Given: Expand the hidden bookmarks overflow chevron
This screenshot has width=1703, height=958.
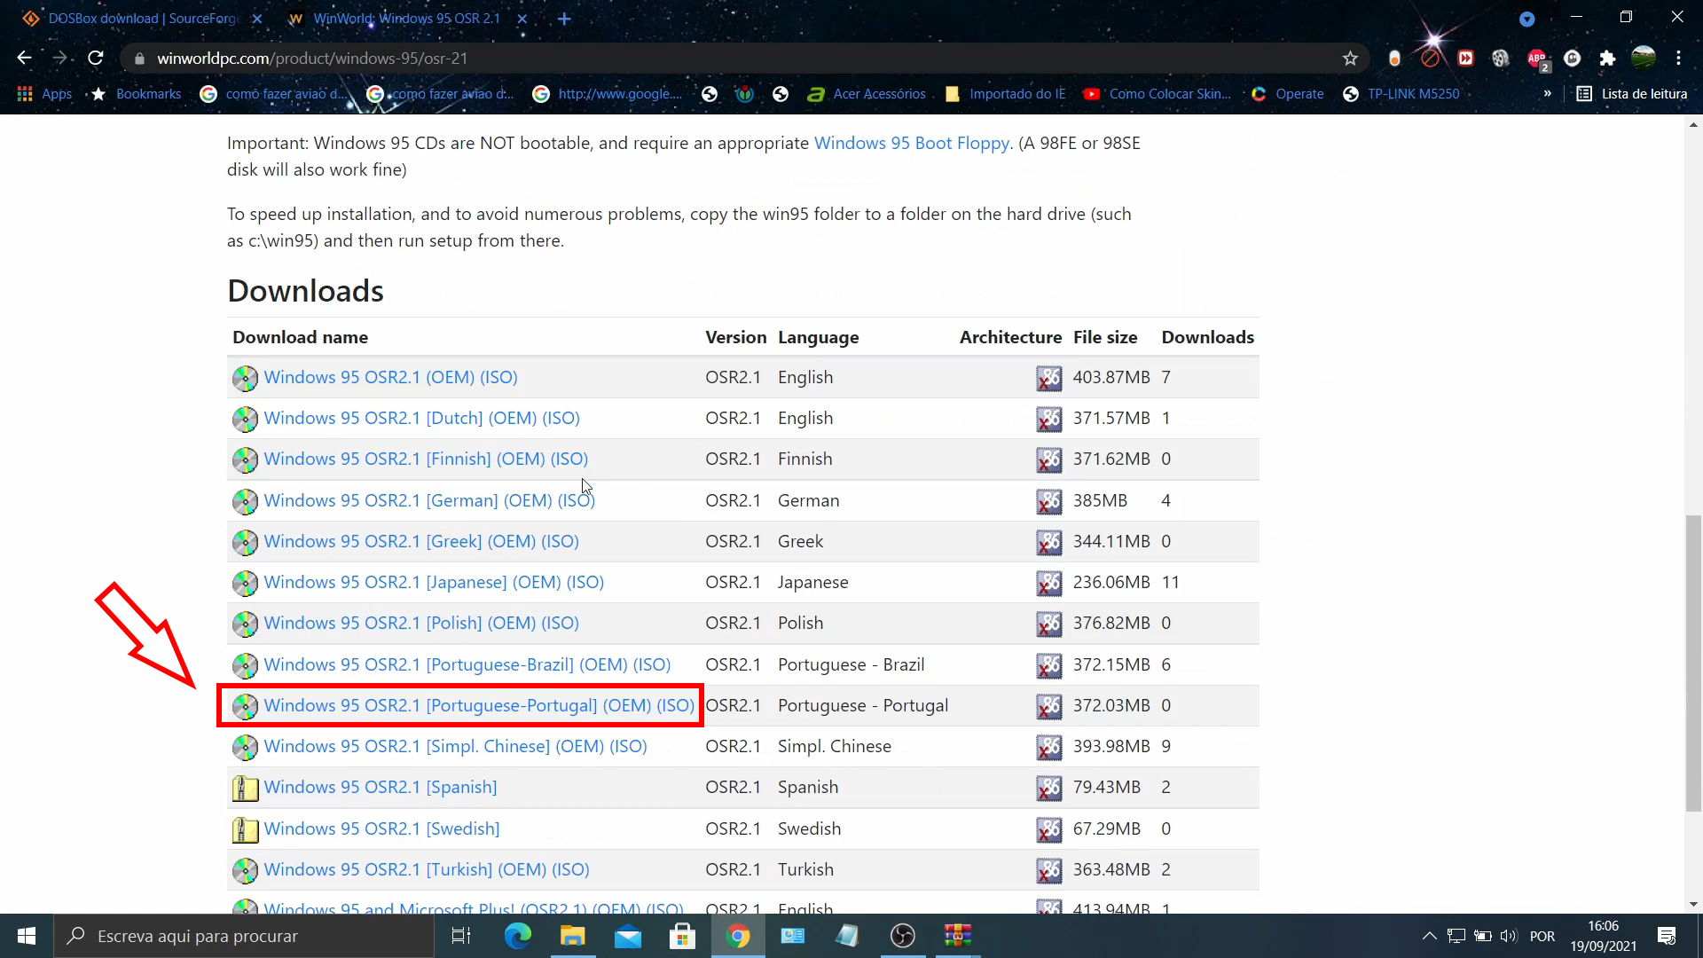Looking at the screenshot, I should 1548,94.
